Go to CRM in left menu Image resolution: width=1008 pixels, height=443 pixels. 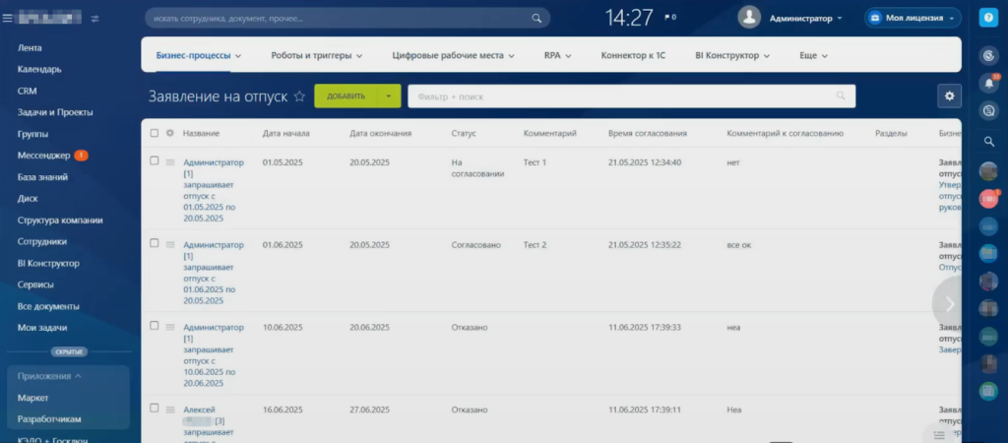[x=28, y=91]
